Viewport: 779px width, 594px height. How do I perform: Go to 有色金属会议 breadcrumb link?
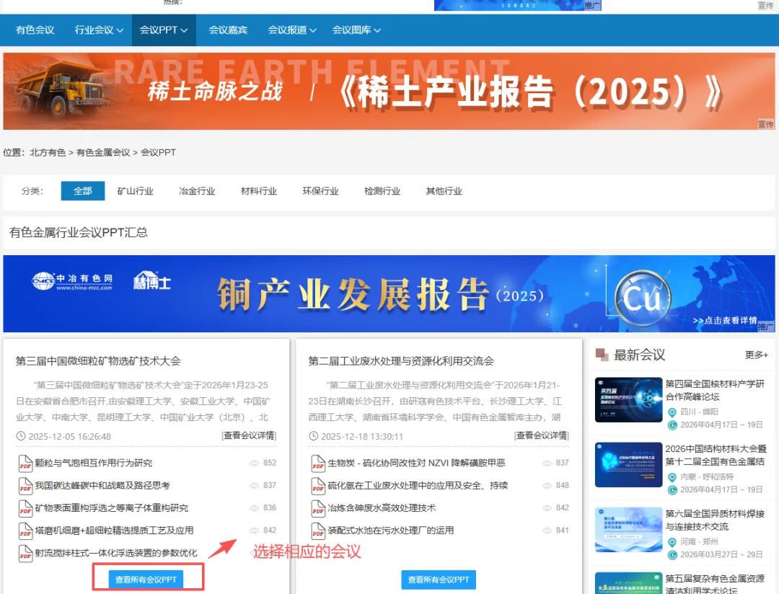103,153
